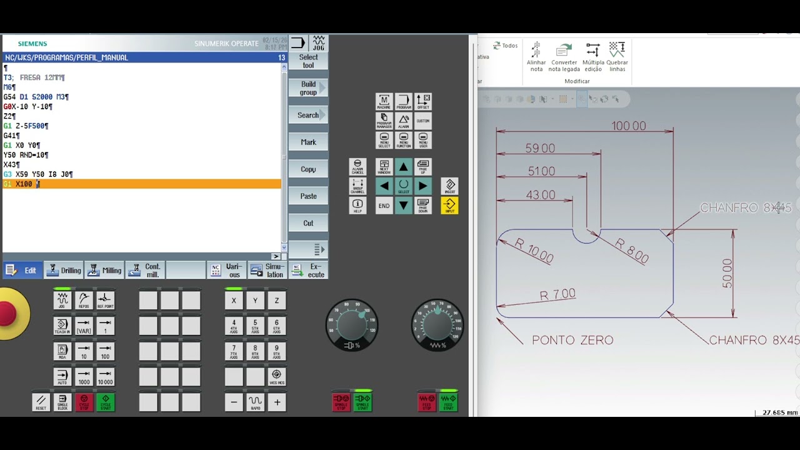
Task: Click the MENU USER key
Action: coord(423,140)
